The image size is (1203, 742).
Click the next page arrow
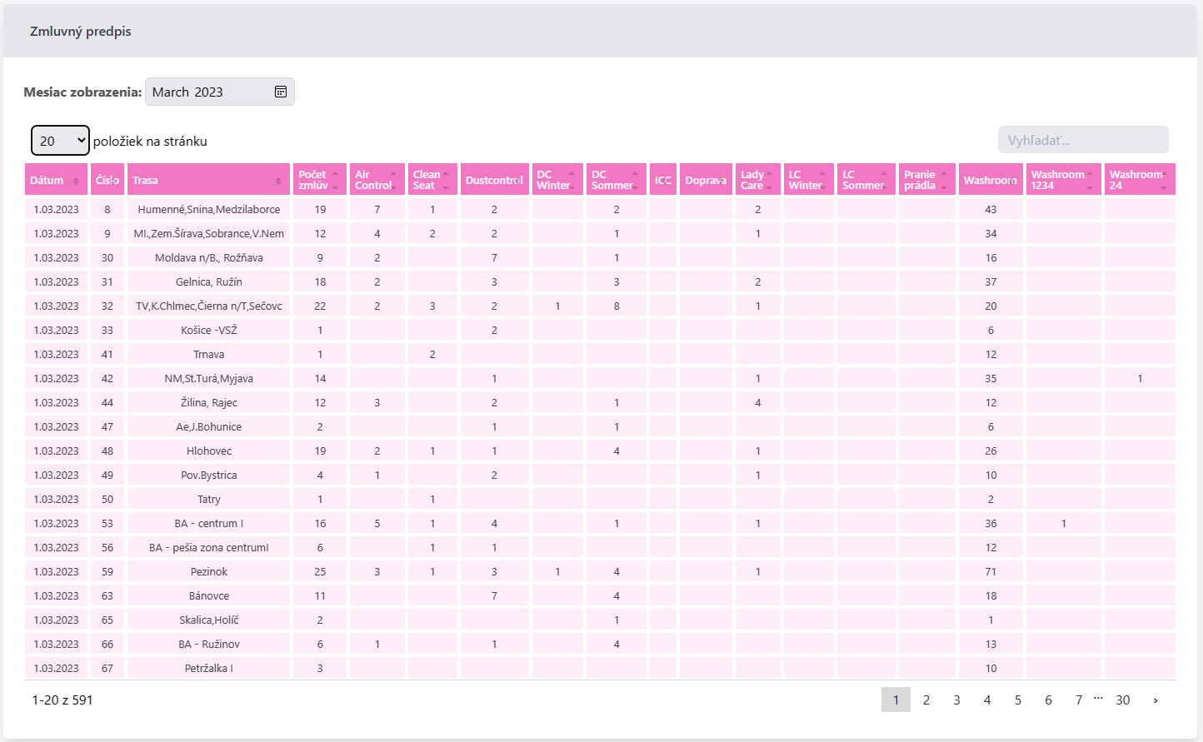[1155, 700]
